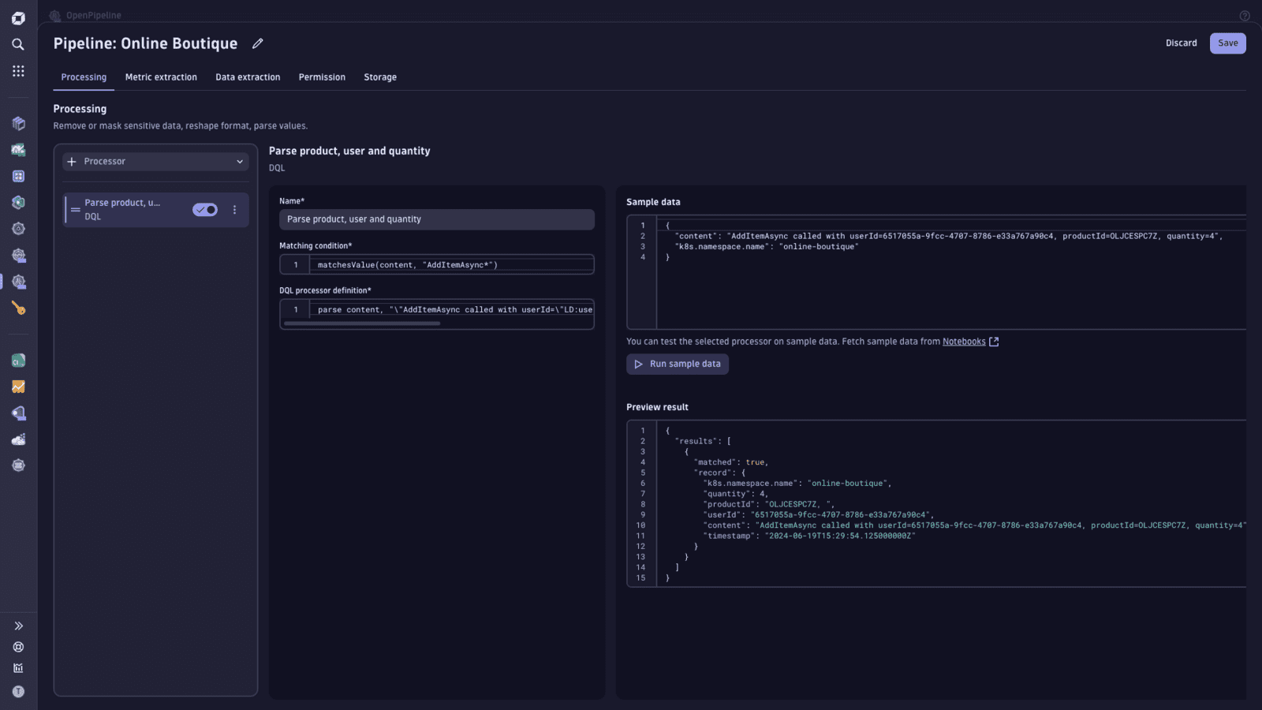Select the highlighted active app icon in sidebar
The image size is (1262, 710).
click(18, 282)
